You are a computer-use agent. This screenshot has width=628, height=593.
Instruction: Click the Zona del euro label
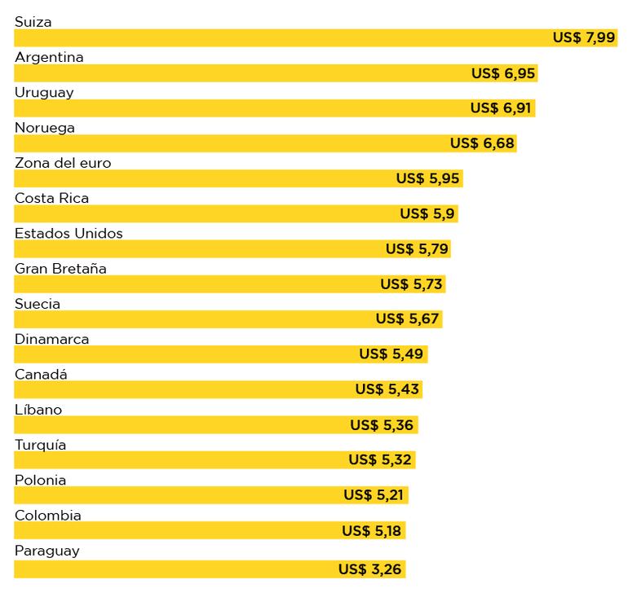pos(63,163)
